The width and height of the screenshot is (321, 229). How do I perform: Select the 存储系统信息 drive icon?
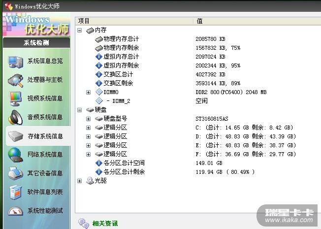[16, 136]
